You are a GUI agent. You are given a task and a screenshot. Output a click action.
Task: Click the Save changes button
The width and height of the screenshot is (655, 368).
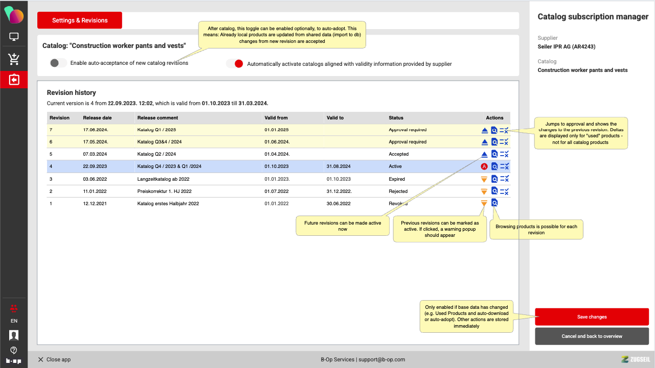tap(592, 317)
